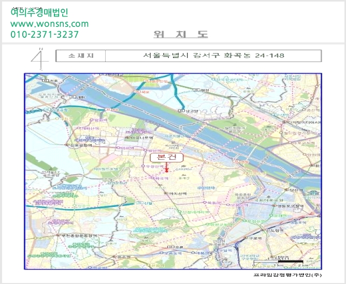Open the www.wonsns.com website link
Viewport: 346px width, 284px height.
click(49, 24)
